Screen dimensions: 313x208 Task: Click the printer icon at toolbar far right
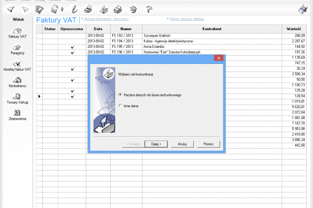pyautogui.click(x=303, y=9)
